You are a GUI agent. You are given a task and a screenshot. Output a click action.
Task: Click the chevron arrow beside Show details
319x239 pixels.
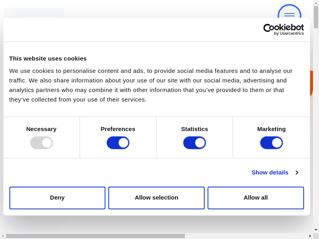(x=297, y=172)
